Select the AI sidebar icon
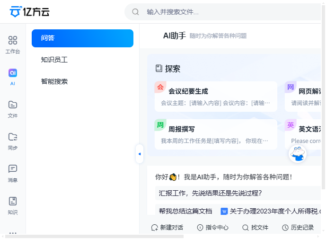Screen dimensions: 326x239 point(13,77)
